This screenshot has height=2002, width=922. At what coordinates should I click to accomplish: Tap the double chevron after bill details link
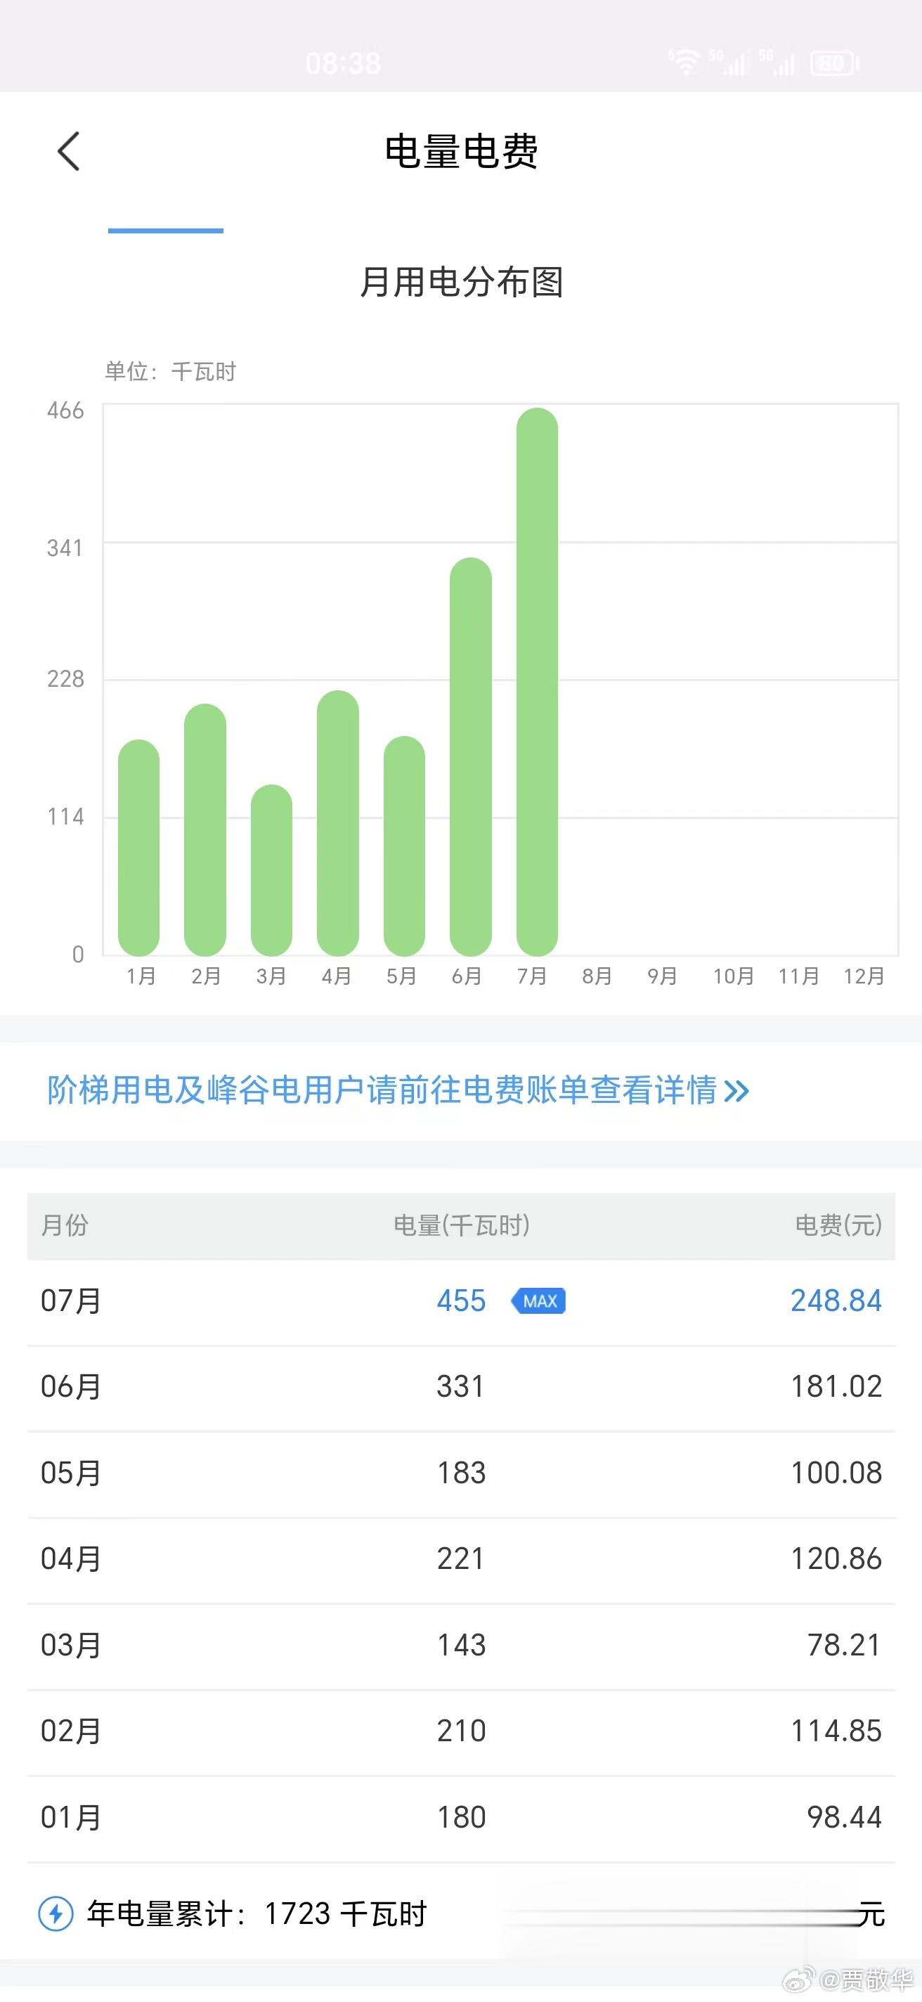pyautogui.click(x=736, y=1091)
